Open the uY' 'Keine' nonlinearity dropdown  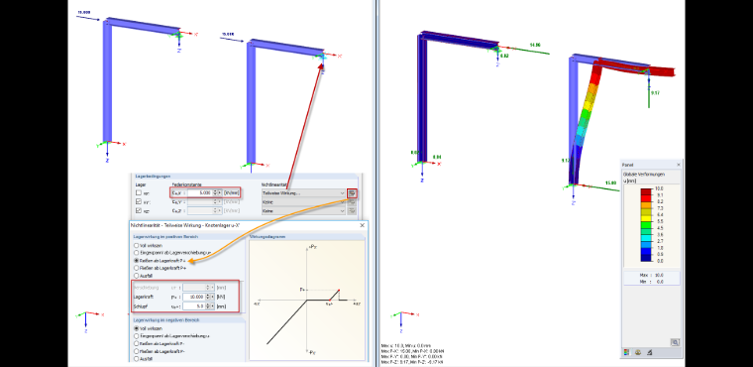point(303,202)
